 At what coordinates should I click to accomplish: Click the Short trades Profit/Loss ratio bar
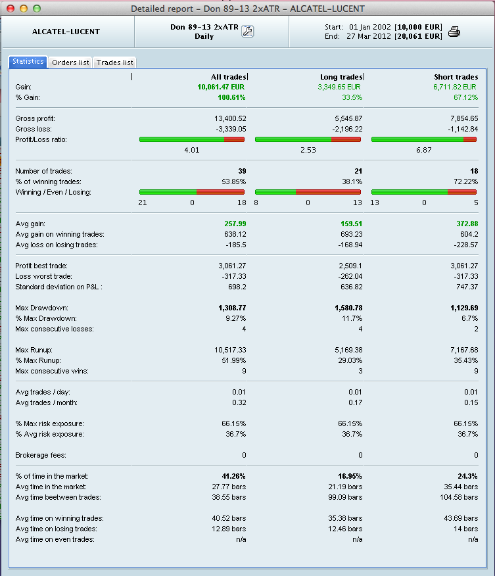pyautogui.click(x=424, y=139)
